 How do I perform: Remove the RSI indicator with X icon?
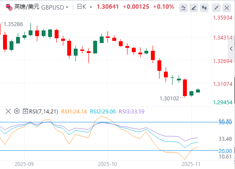8,112
